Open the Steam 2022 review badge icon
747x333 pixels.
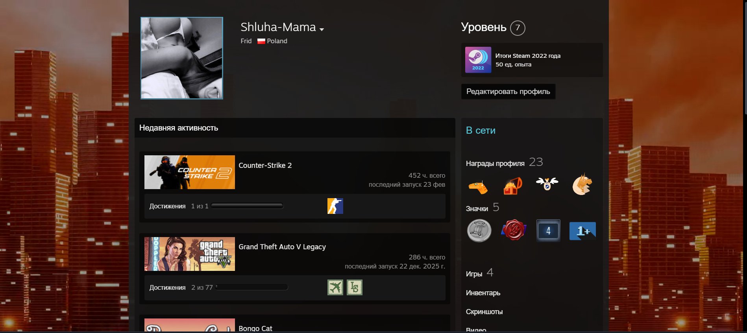[478, 60]
